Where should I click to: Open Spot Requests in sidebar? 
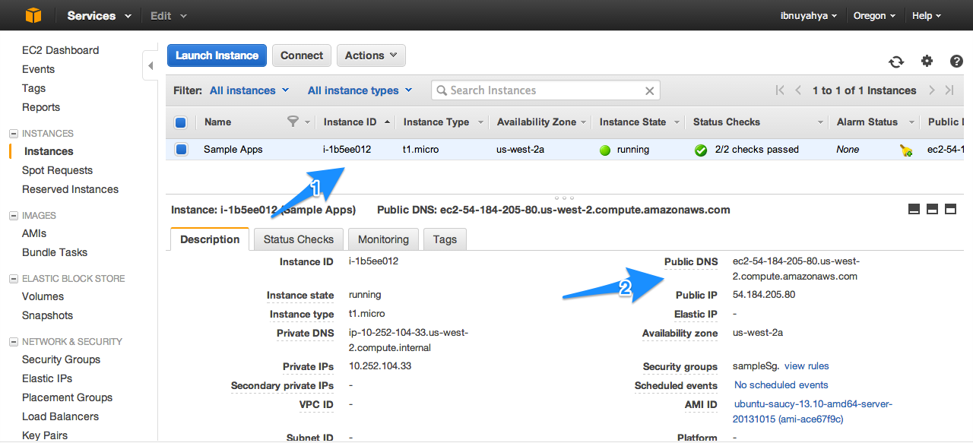pyautogui.click(x=57, y=170)
